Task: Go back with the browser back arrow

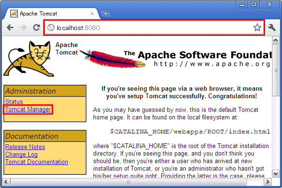Action: pyautogui.click(x=10, y=28)
